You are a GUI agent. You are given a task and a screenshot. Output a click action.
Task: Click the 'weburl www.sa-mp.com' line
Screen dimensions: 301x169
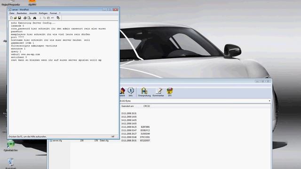25,54
